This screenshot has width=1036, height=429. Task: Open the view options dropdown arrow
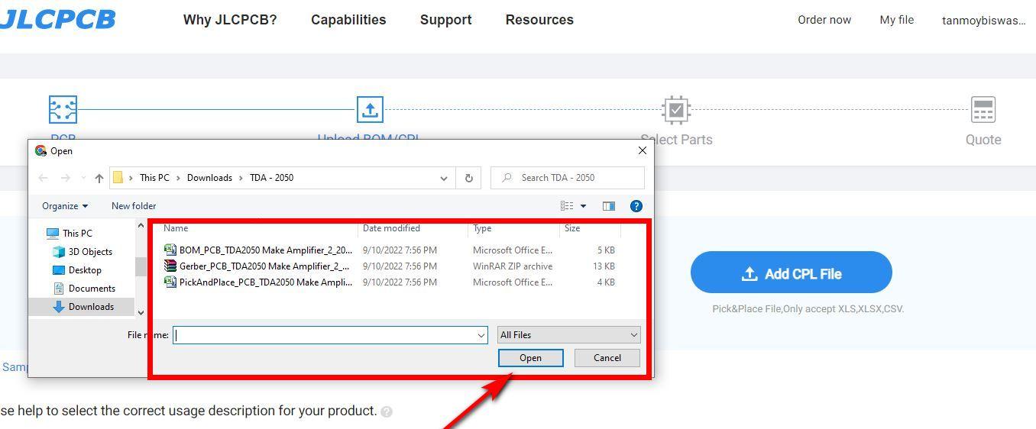(584, 206)
